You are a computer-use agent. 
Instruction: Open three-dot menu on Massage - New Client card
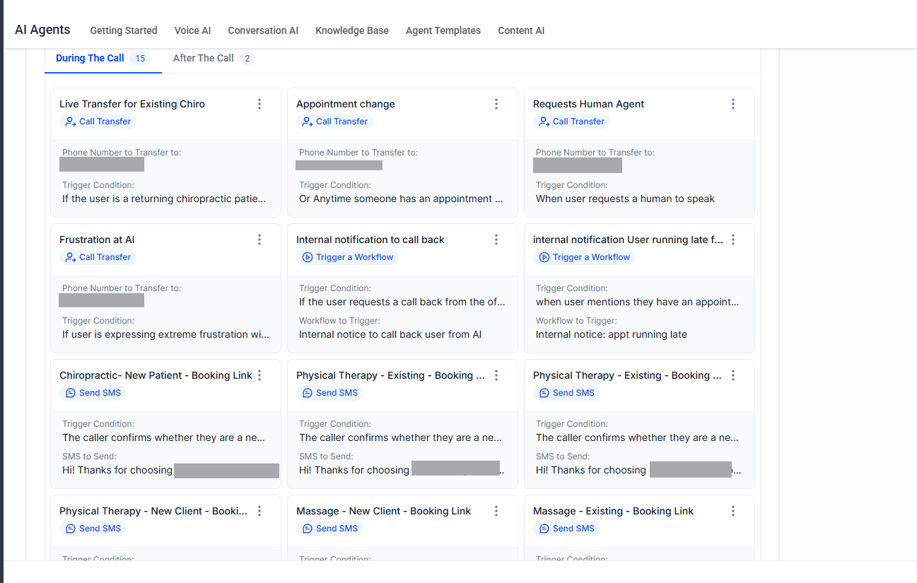[496, 511]
